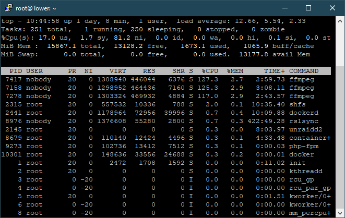Click the rslsync command name
Image resolution: width=345 pixels, height=218 pixels.
tap(304, 121)
